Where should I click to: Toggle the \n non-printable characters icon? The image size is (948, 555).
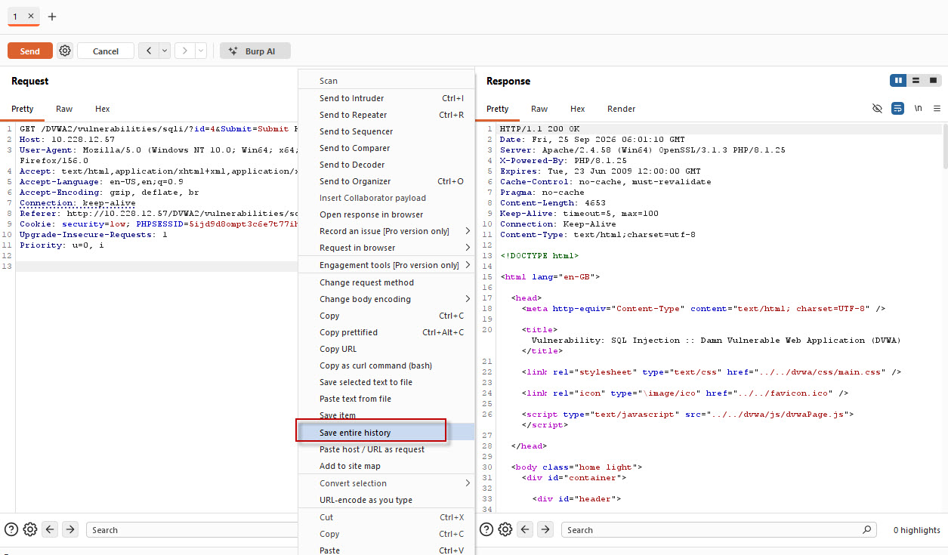click(918, 109)
